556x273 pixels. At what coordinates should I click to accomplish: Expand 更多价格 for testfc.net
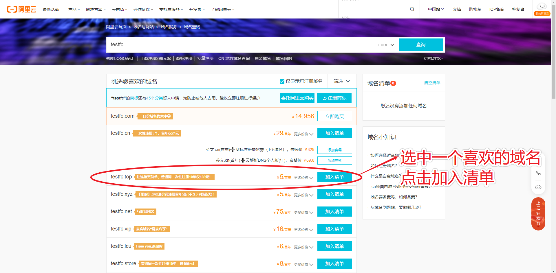pyautogui.click(x=304, y=213)
